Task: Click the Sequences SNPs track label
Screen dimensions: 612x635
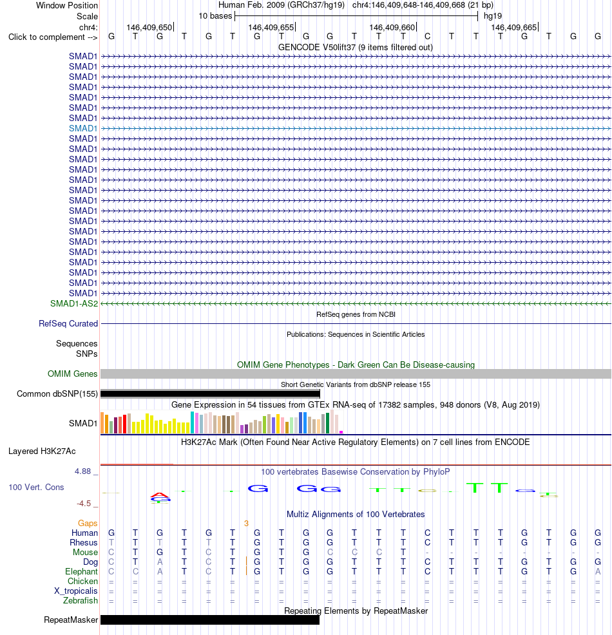Action: 77,348
